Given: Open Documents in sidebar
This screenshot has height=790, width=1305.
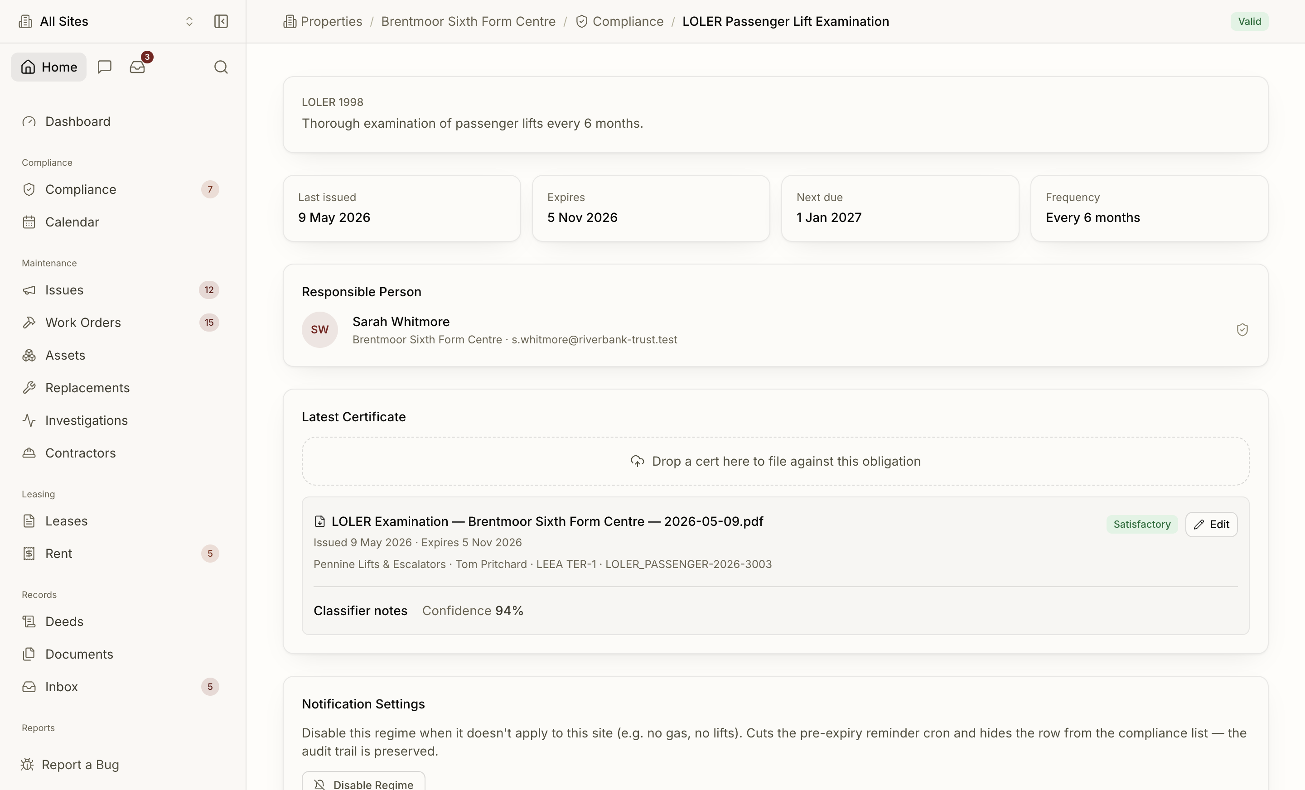Looking at the screenshot, I should (x=121, y=654).
